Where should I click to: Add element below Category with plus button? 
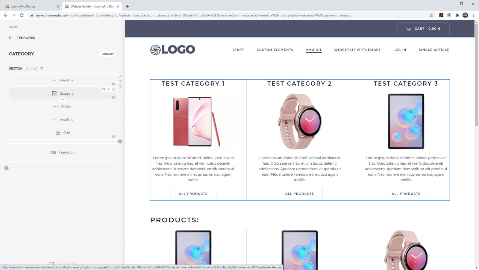click(63, 99)
